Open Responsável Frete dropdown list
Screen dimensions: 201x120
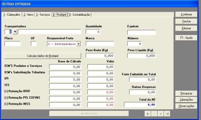(79, 44)
